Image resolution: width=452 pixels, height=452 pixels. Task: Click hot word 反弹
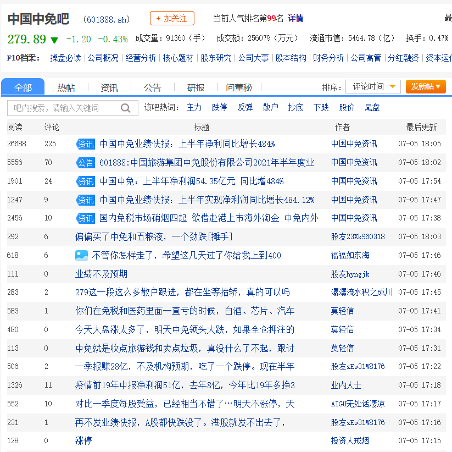[245, 108]
